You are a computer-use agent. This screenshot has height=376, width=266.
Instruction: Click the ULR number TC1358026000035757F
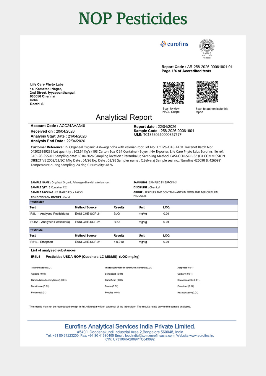[158, 135]
